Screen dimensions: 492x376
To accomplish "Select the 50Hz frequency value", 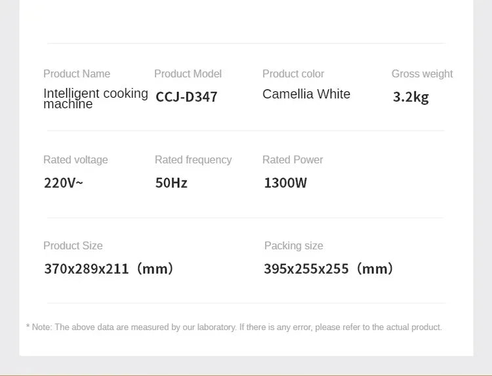I will pyautogui.click(x=171, y=183).
